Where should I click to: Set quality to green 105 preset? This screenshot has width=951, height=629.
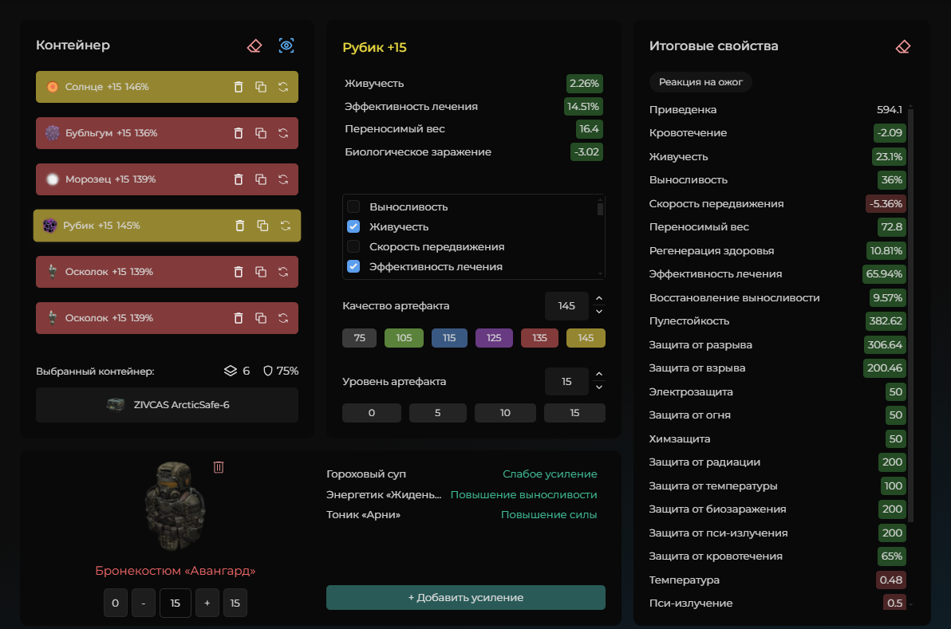[404, 337]
